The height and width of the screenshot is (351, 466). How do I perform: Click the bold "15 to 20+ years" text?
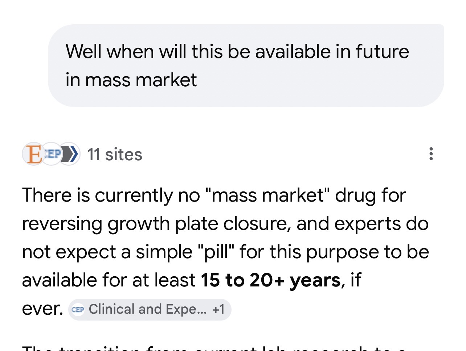click(271, 280)
